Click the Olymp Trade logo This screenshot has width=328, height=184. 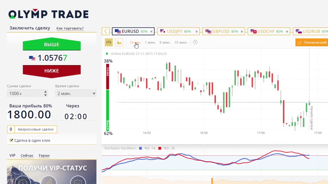click(x=48, y=14)
